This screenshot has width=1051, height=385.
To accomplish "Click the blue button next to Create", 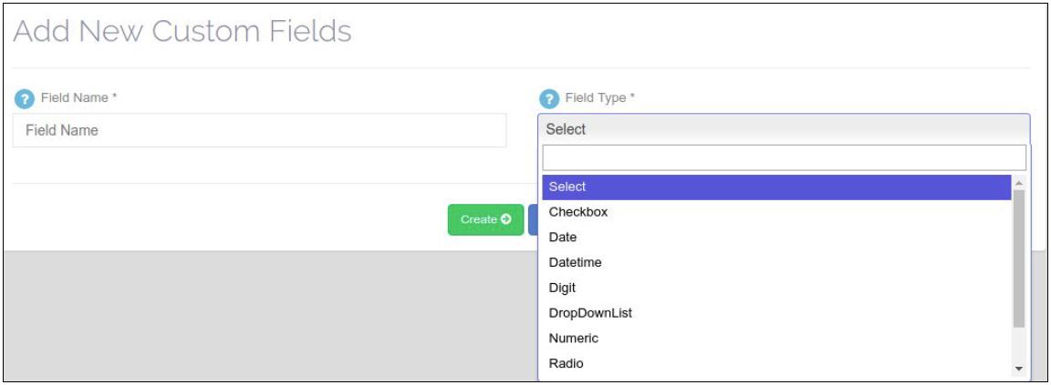I will pyautogui.click(x=533, y=219).
